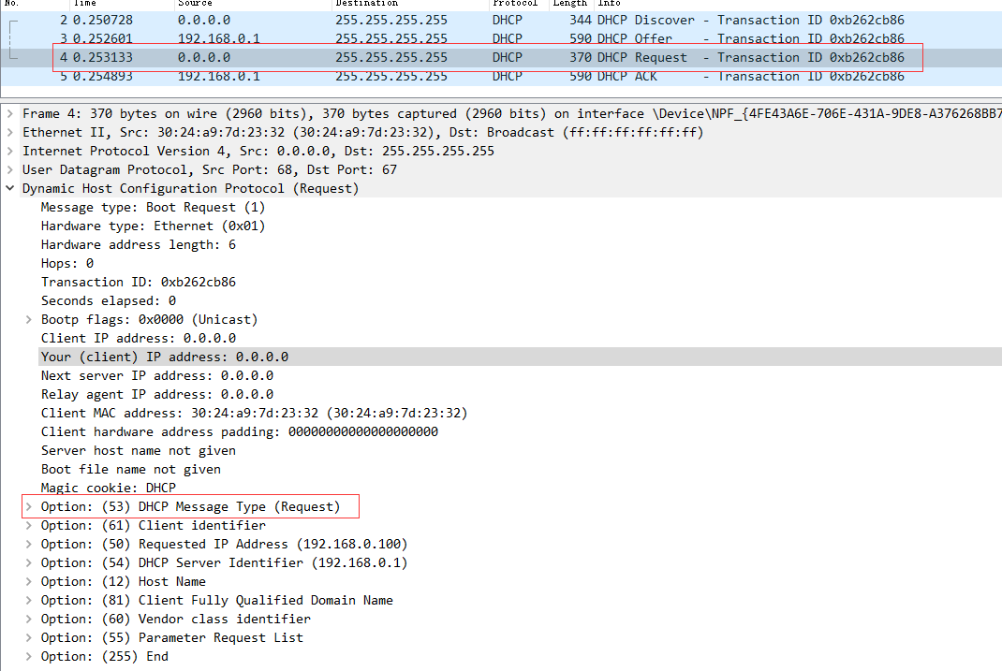Select 'Relay agent IP address' line

(x=157, y=395)
